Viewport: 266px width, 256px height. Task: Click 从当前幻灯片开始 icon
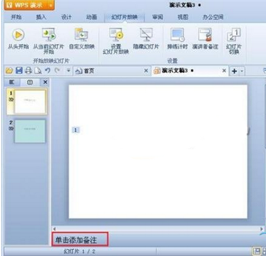coord(48,35)
